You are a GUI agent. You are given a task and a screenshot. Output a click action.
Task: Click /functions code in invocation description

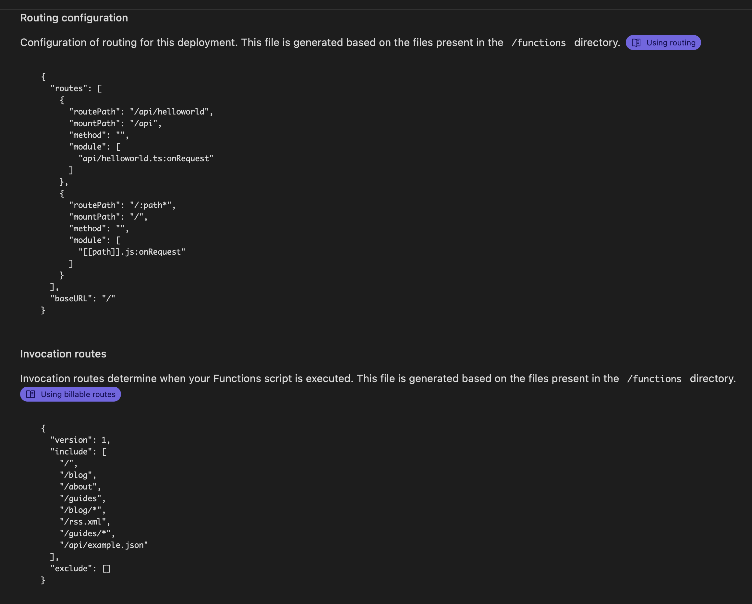tap(654, 379)
